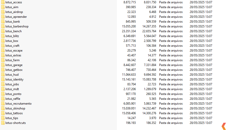
Task: Click "Pasta de arquivos" type for lotus_farm
Action: [x=171, y=60]
